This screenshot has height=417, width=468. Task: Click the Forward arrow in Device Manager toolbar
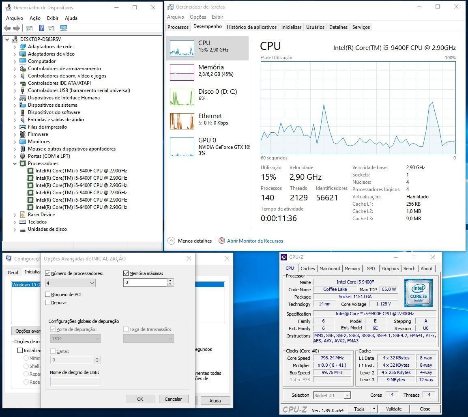point(17,28)
